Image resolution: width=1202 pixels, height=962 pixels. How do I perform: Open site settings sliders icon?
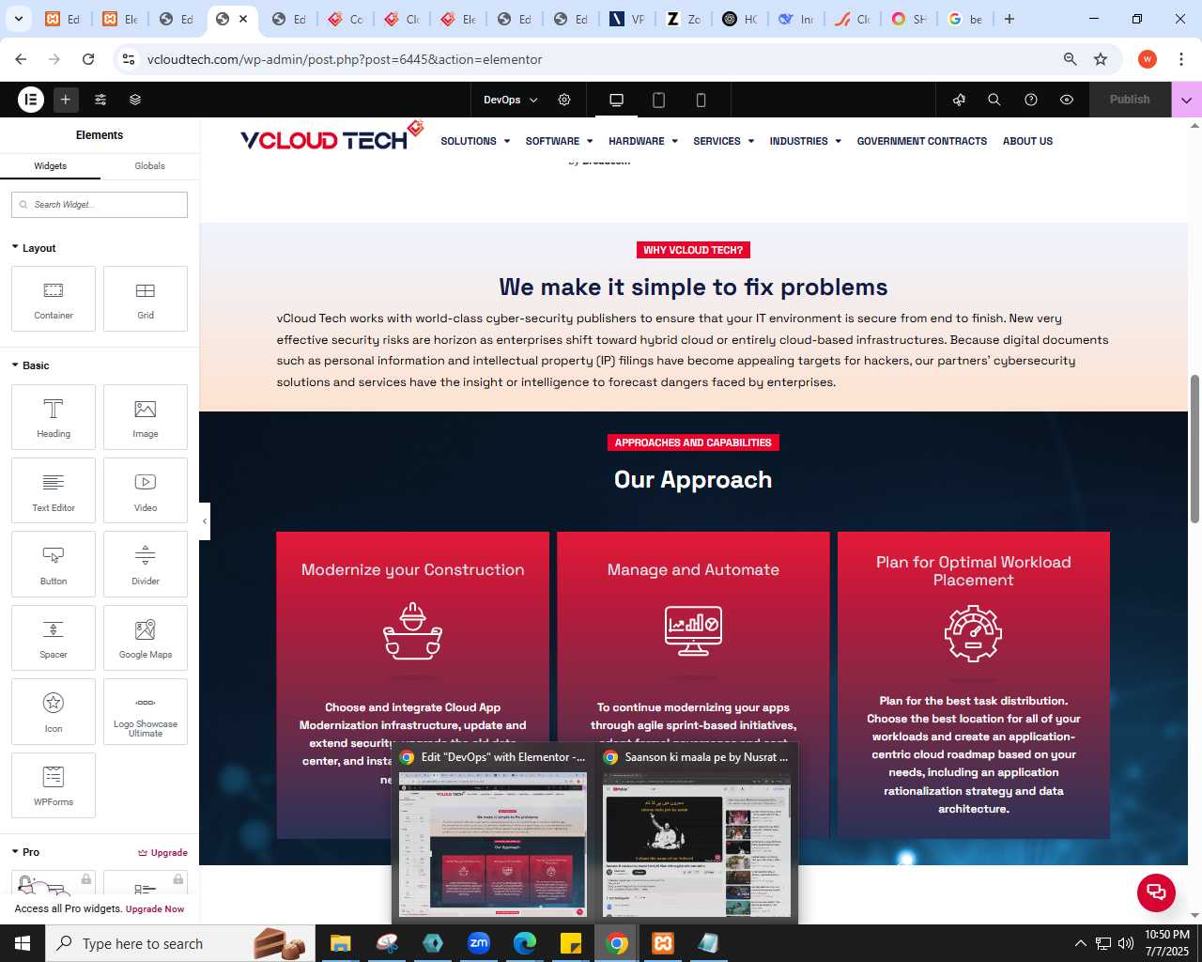[100, 99]
